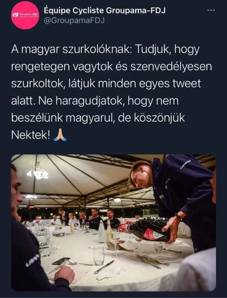Click the word "szenvedélyesen" in the tweet
Screen dimensions: 227x298
click(171, 67)
